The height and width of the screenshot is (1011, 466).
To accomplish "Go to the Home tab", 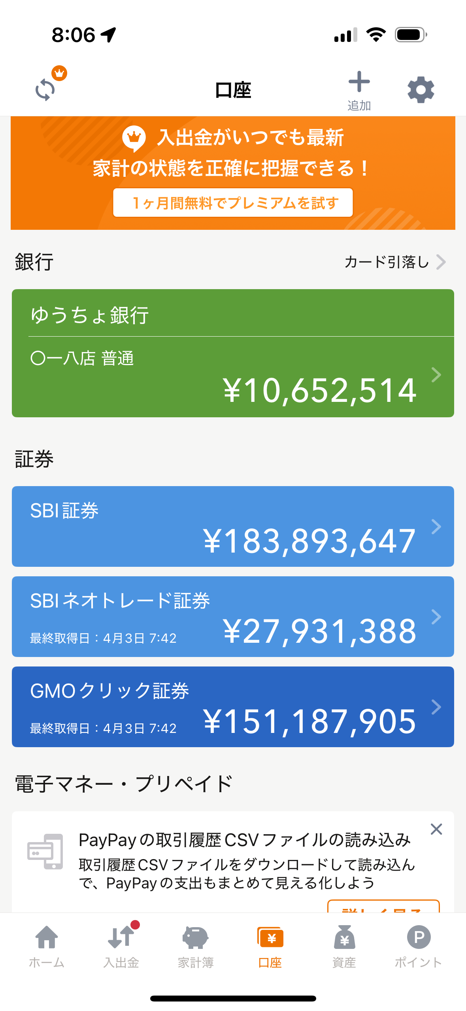I will [47, 946].
